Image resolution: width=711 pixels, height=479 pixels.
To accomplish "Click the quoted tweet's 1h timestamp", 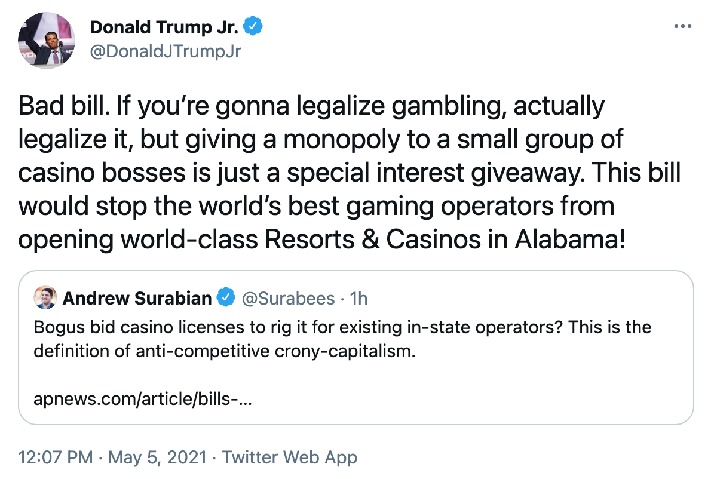I will [x=358, y=298].
